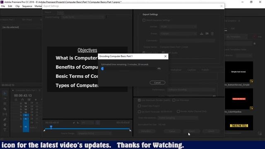
Task: Select the Hand tool
Action: pyautogui.click(x=5, y=125)
